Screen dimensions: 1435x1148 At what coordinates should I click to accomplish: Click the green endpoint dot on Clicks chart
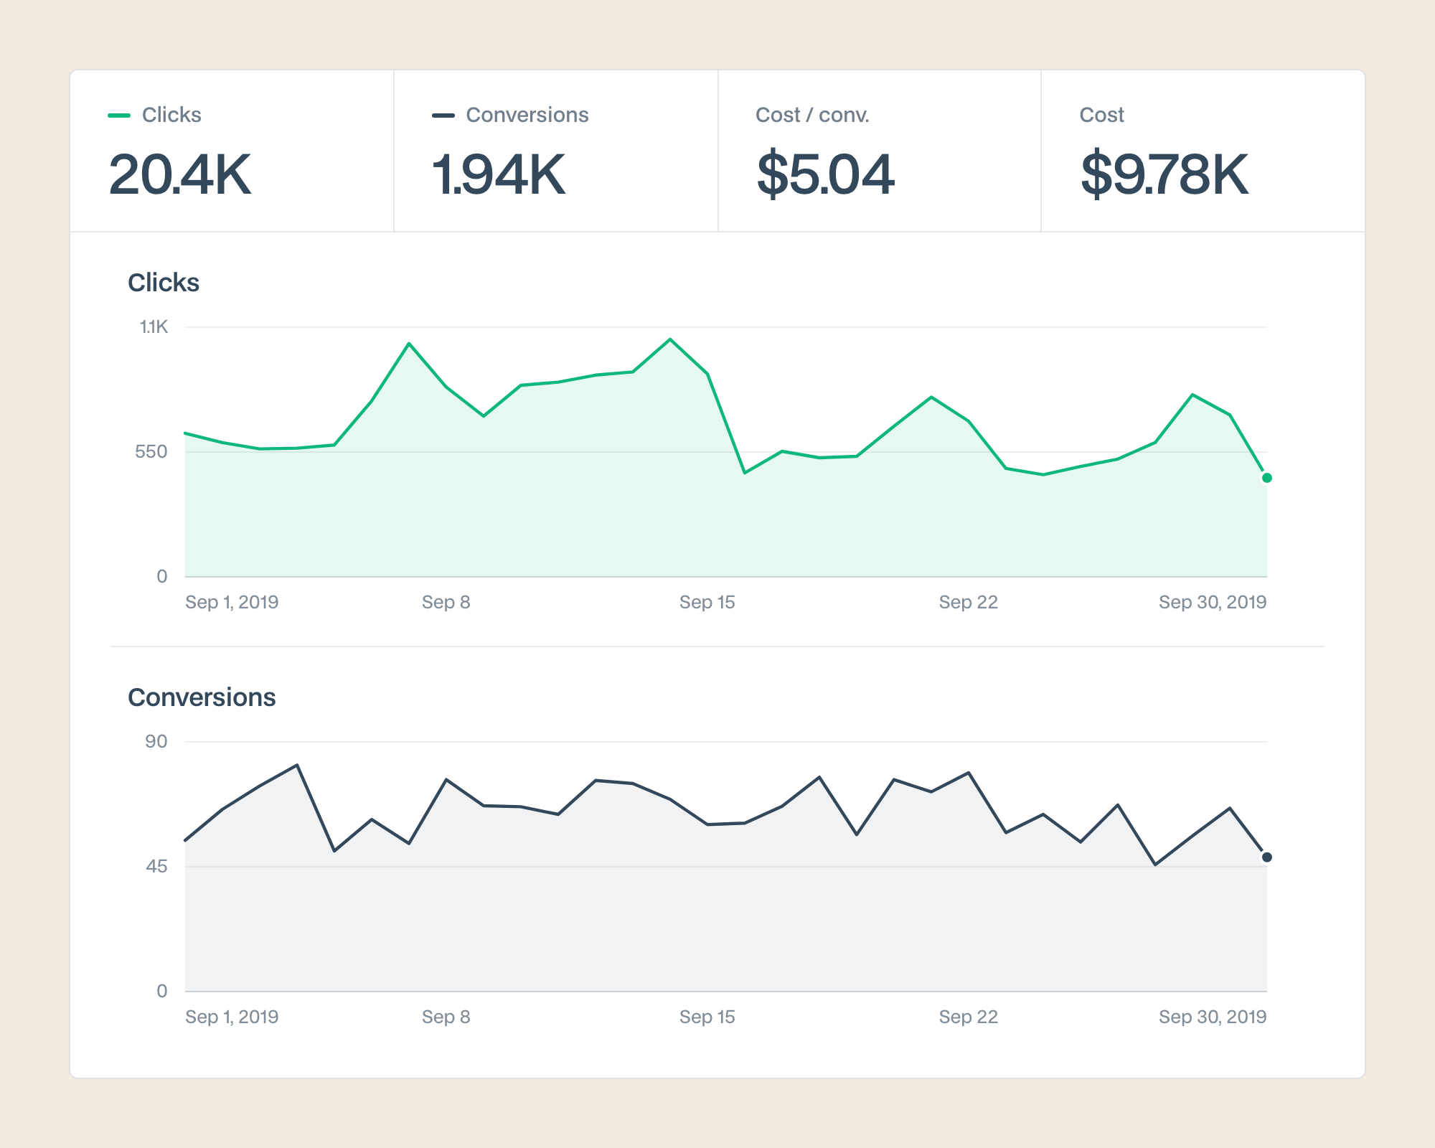tap(1267, 478)
